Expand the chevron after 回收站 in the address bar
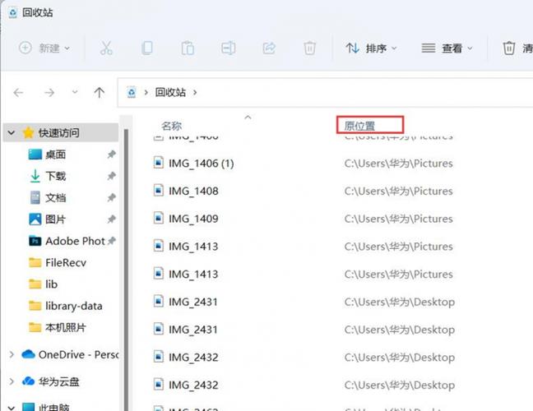Image resolution: width=533 pixels, height=411 pixels. click(195, 92)
